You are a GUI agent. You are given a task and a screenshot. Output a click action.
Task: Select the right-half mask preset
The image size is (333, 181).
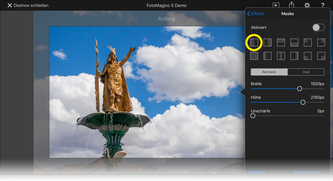267,43
